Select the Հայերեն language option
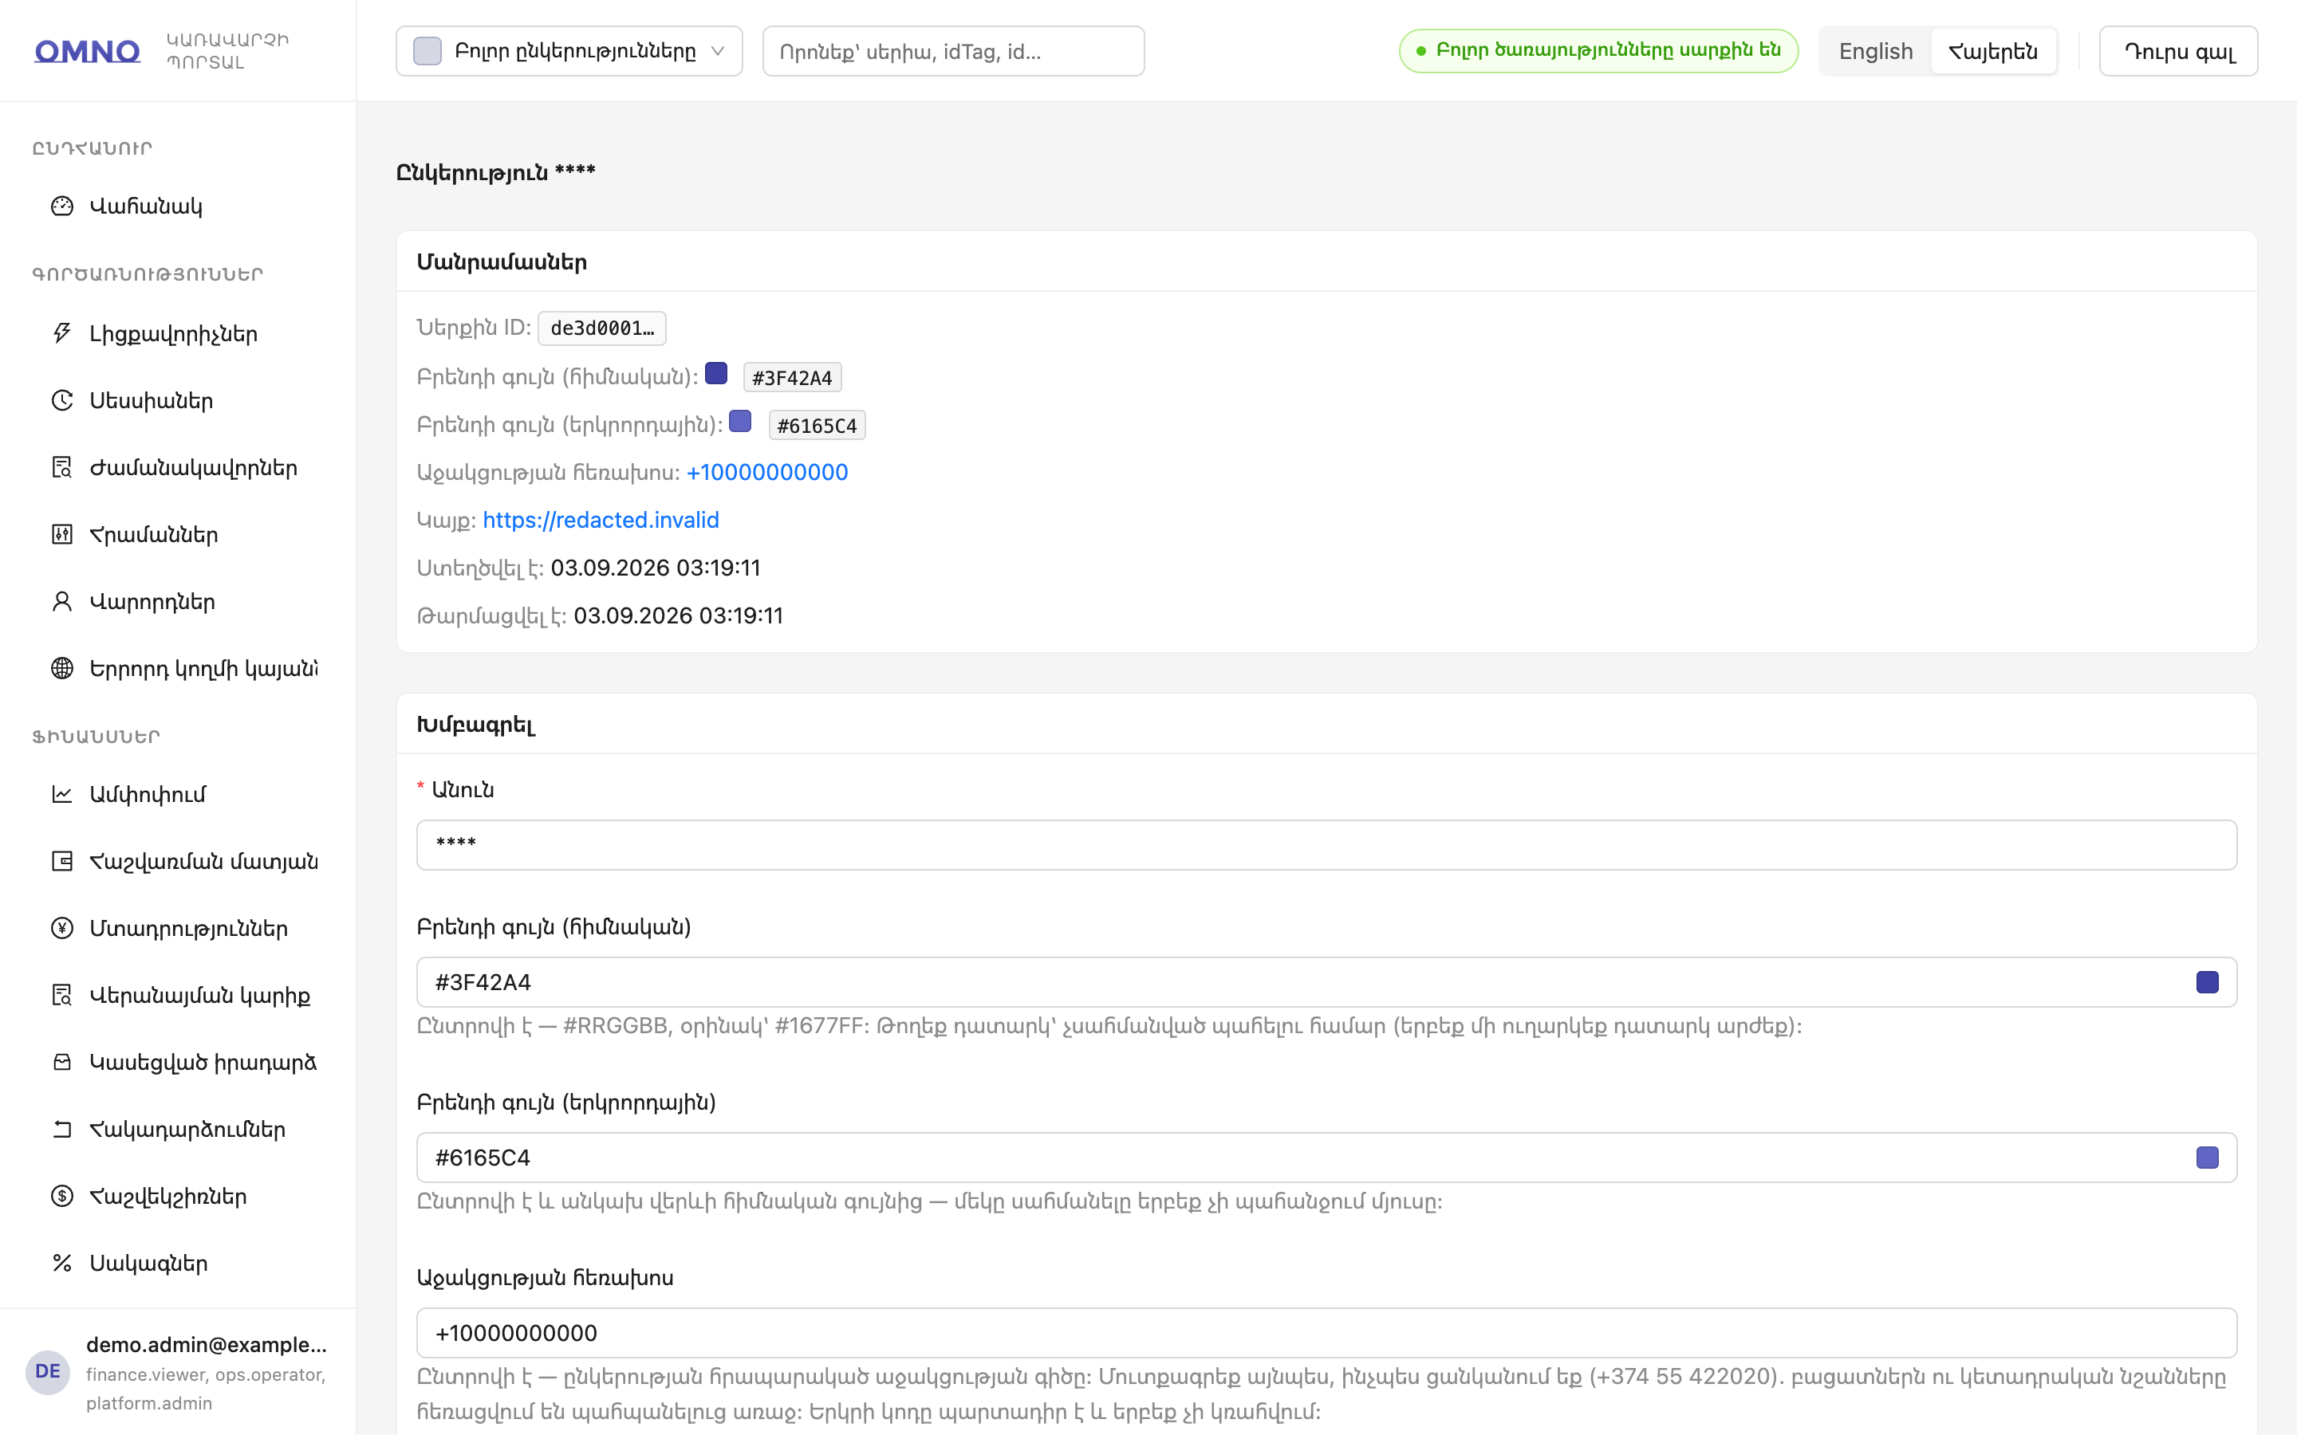This screenshot has height=1435, width=2297. pyautogui.click(x=1992, y=51)
